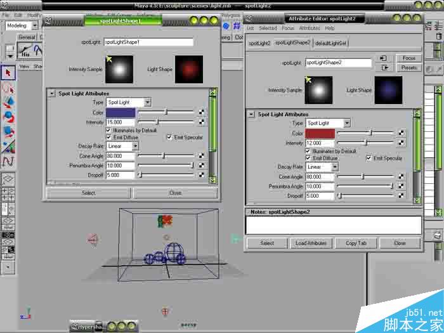Image resolution: width=444 pixels, height=333 pixels.
Task: Click the four view layout icon
Action: [x=8, y=194]
